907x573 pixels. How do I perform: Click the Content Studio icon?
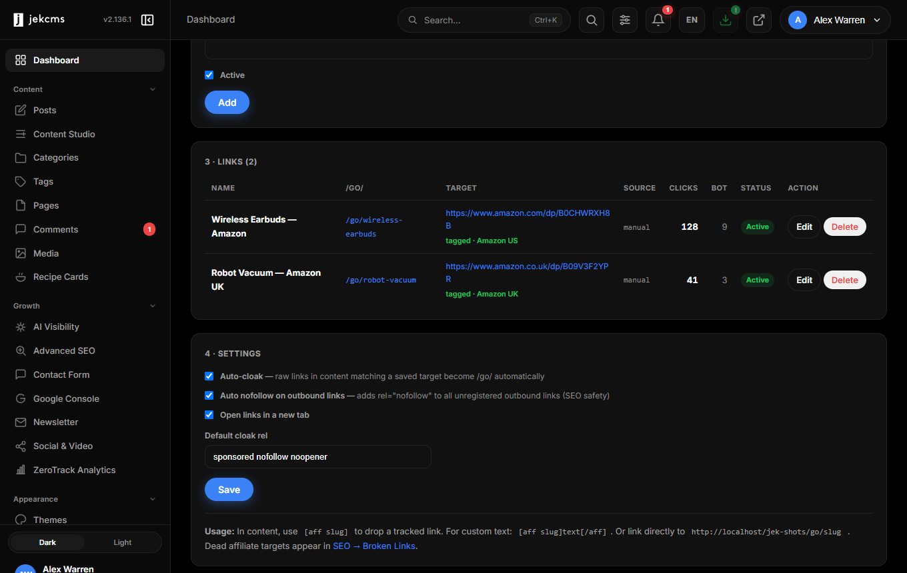coord(21,134)
